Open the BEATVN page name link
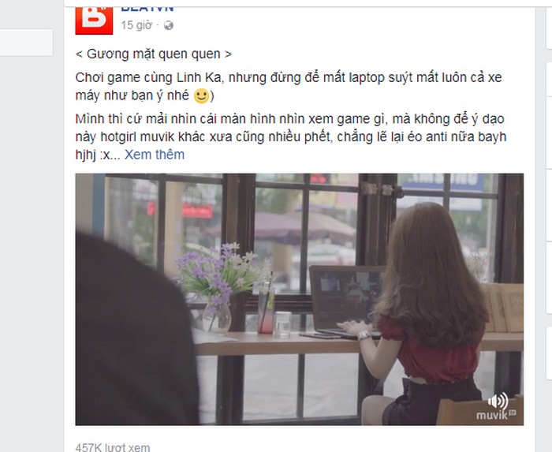Screen dimensions: 552x452 147,9
